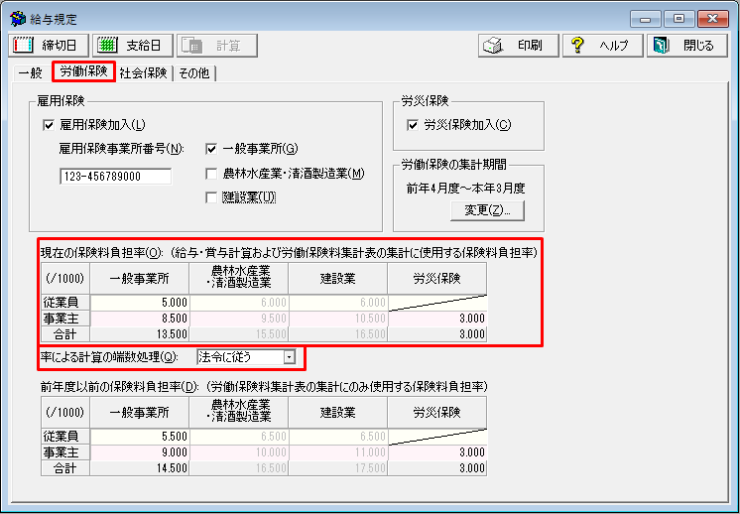The width and height of the screenshot is (740, 514).
Task: Click the 閉じる door icon button
Action: tap(685, 46)
